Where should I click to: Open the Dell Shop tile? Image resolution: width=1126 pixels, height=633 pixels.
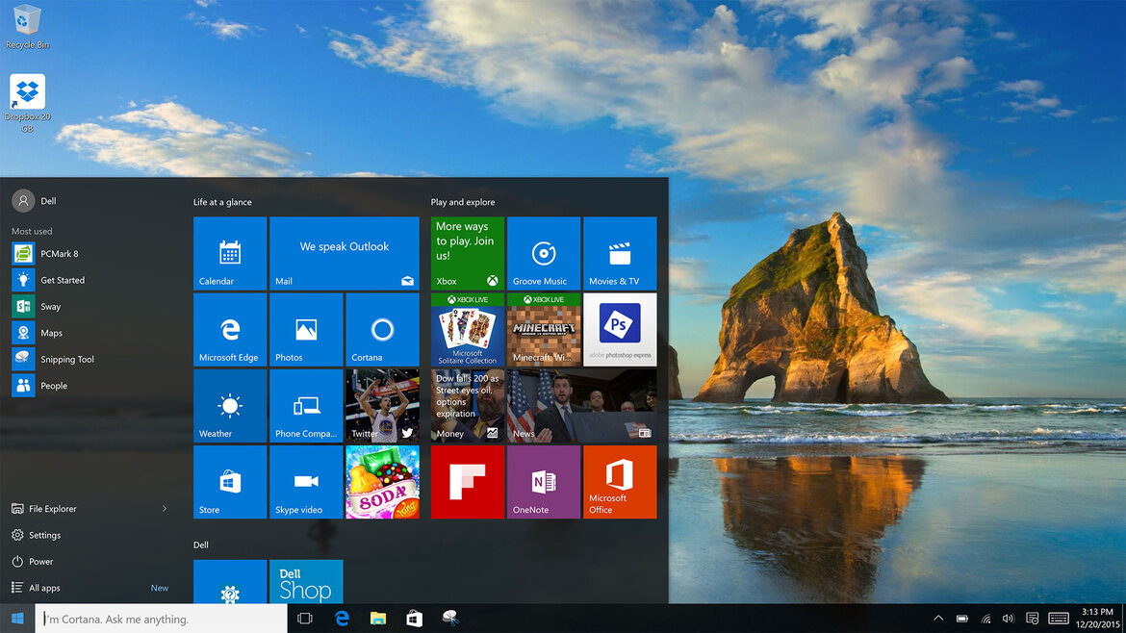306,581
